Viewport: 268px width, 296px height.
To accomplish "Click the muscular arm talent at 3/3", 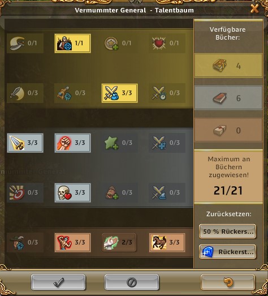I will tap(72, 243).
